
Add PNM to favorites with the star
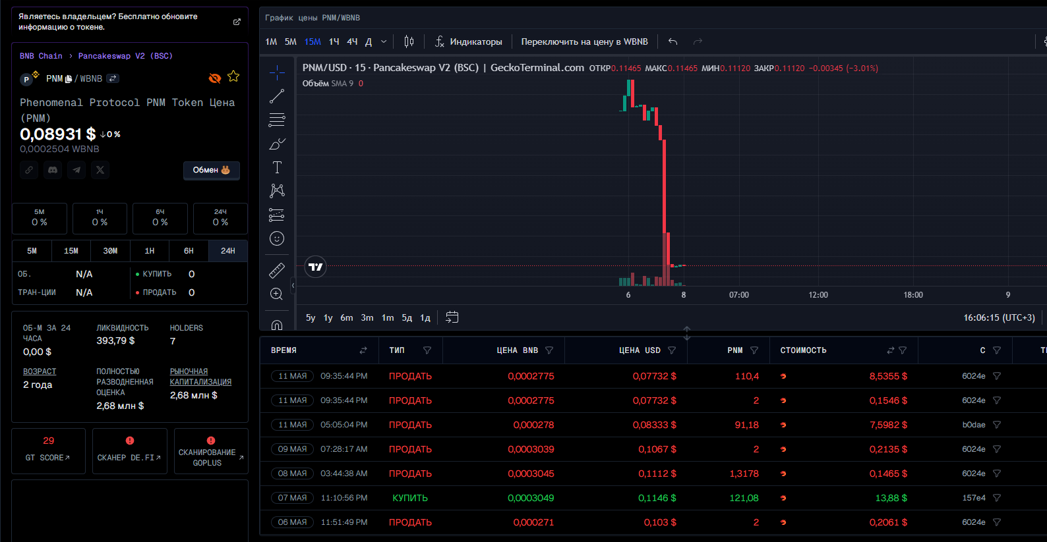pyautogui.click(x=233, y=76)
